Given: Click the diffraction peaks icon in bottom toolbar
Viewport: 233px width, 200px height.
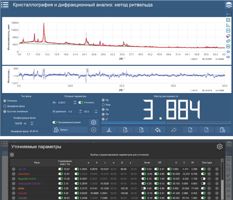Looking at the screenshot, I should tap(109, 130).
